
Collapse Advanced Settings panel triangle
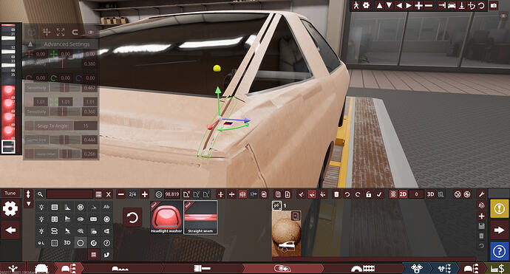pos(30,44)
